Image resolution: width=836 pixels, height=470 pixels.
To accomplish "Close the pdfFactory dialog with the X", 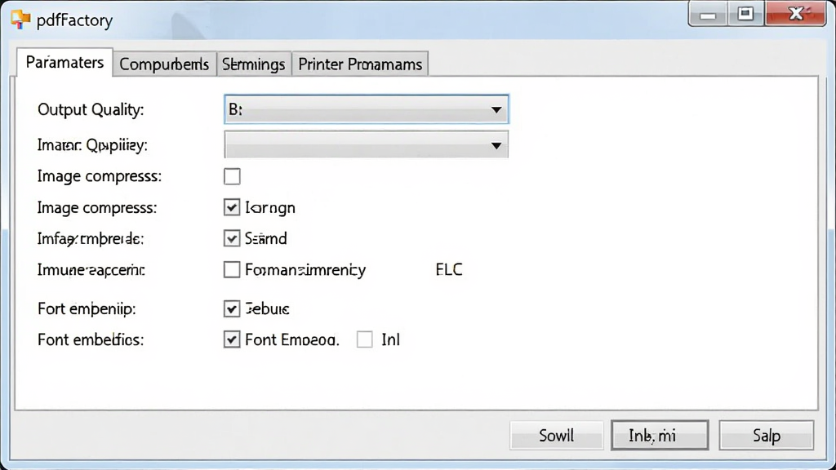I will [795, 15].
